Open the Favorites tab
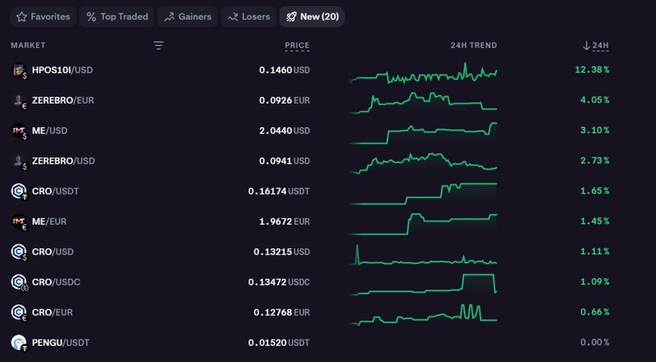 point(43,17)
